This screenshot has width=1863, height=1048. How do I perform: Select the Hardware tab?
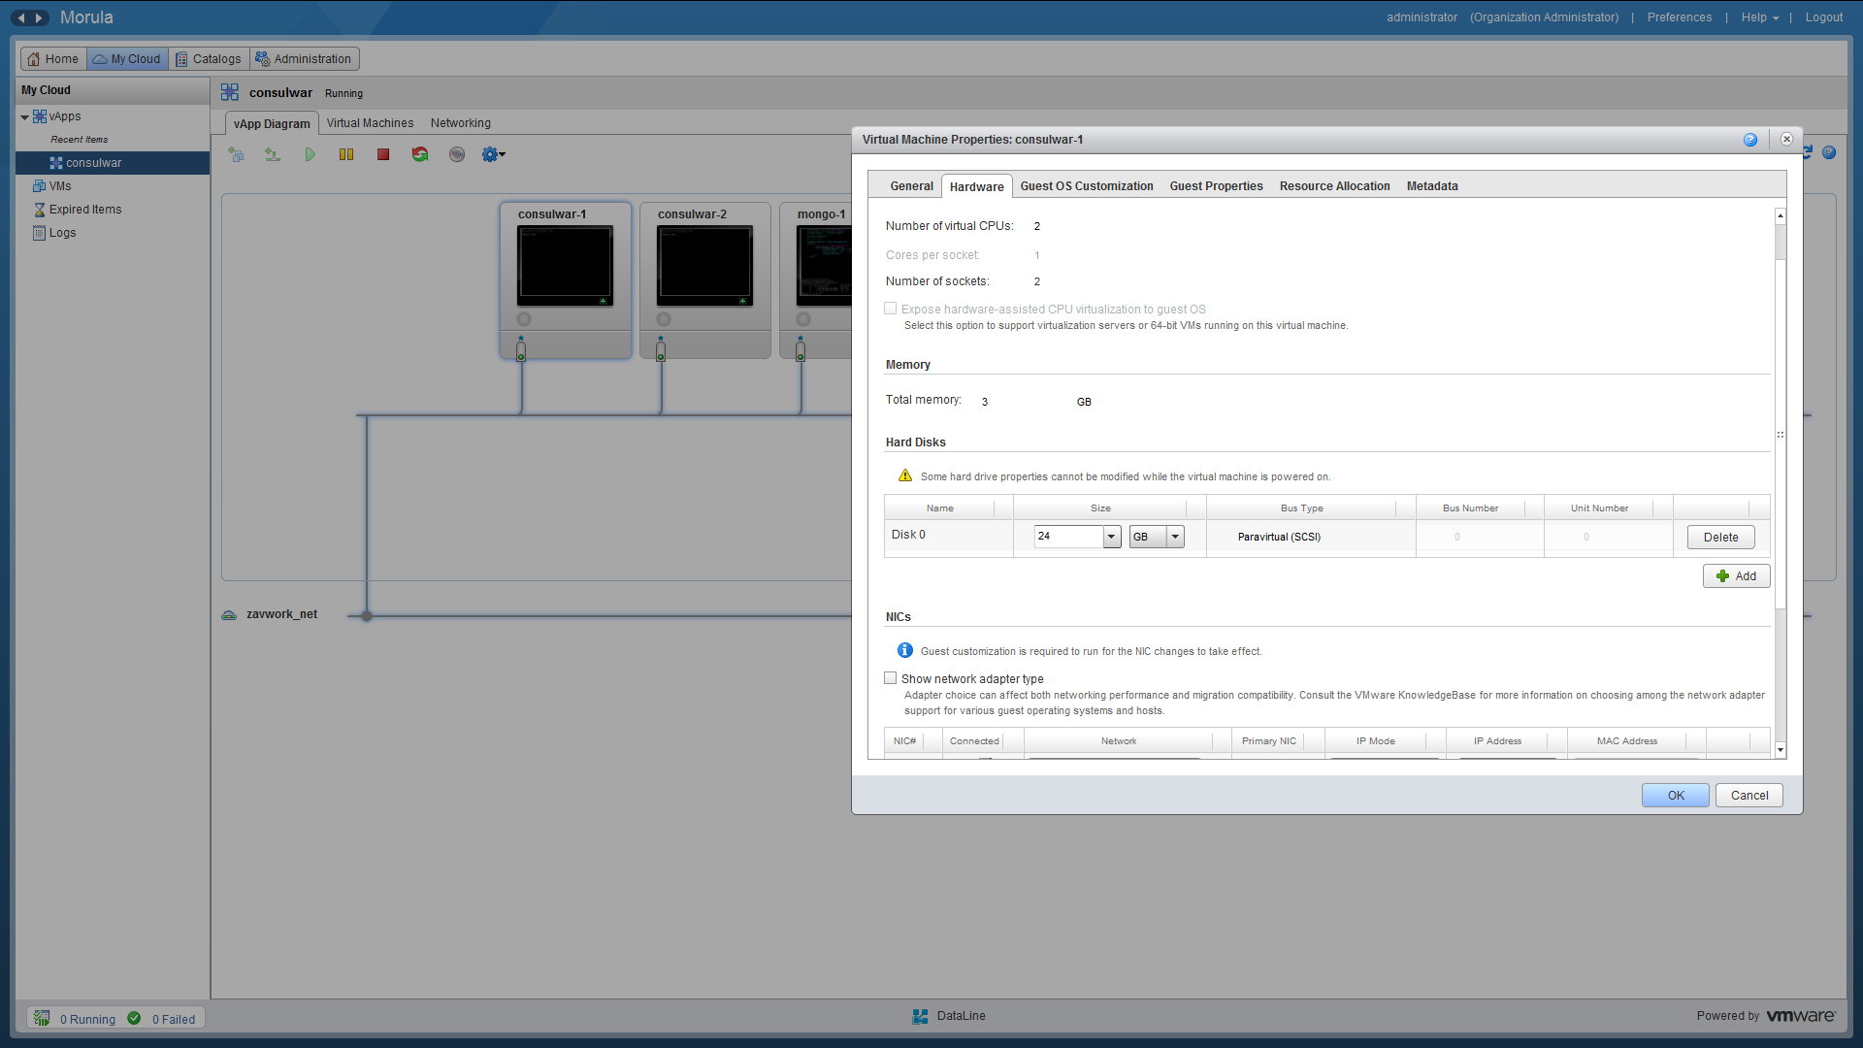[x=976, y=187]
